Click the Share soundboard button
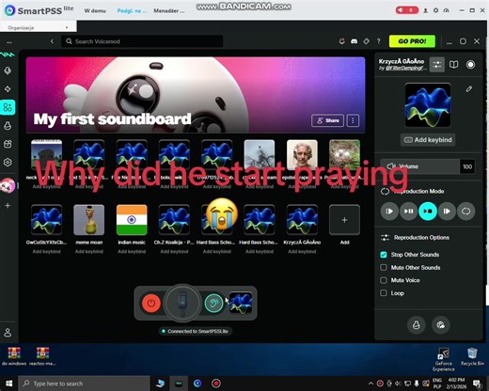Screen dimensions: 489x391 (327, 120)
